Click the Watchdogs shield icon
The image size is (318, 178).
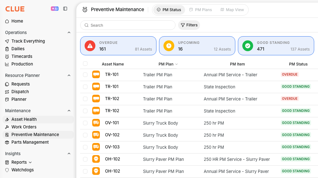click(7, 170)
